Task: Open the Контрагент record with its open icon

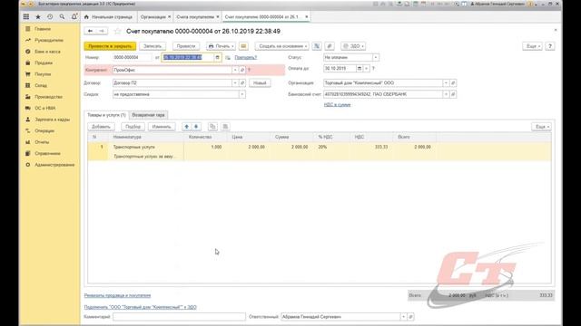Action: 242,70
